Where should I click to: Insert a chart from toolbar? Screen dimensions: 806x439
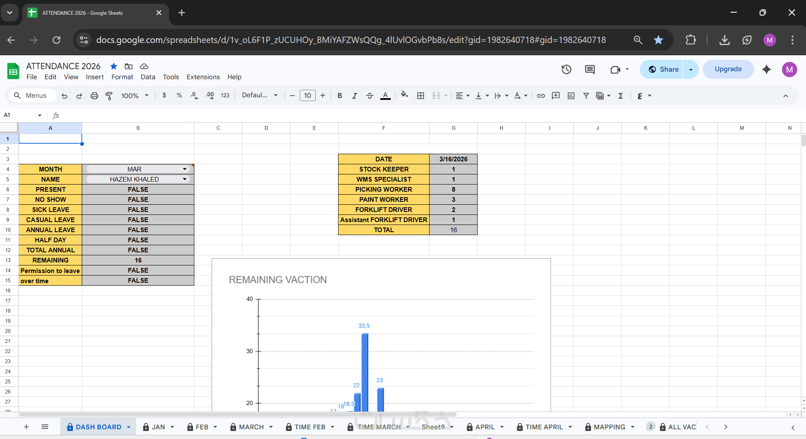point(571,96)
